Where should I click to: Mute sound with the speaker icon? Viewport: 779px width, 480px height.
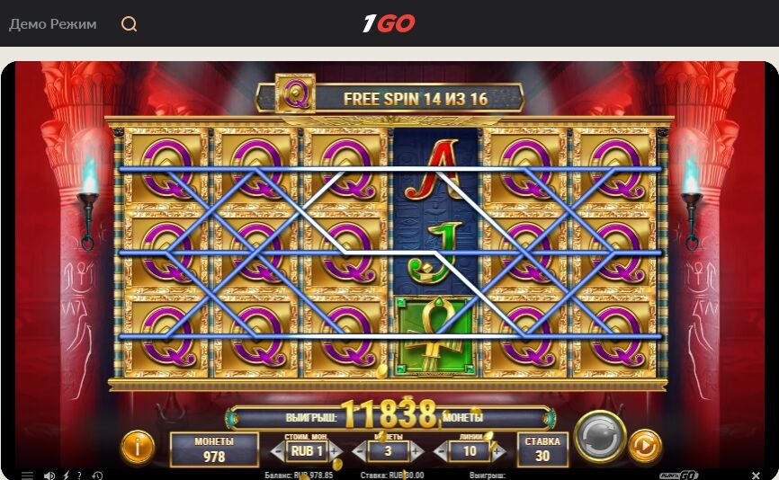49,476
